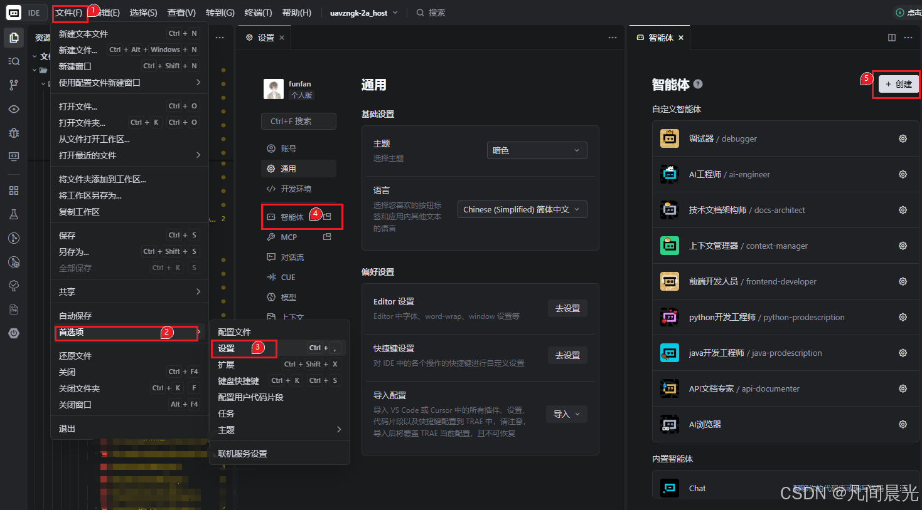Image resolution: width=922 pixels, height=510 pixels.
Task: Open settings gear for 调试器 / debugger
Action: (x=903, y=138)
